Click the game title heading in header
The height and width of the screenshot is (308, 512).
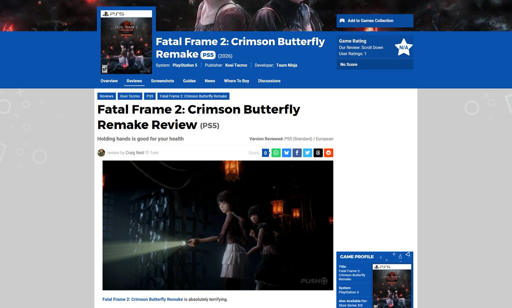[x=240, y=48]
